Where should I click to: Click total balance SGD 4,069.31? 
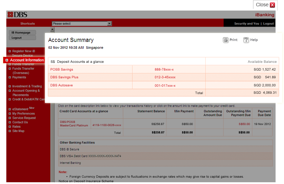tap(265, 93)
